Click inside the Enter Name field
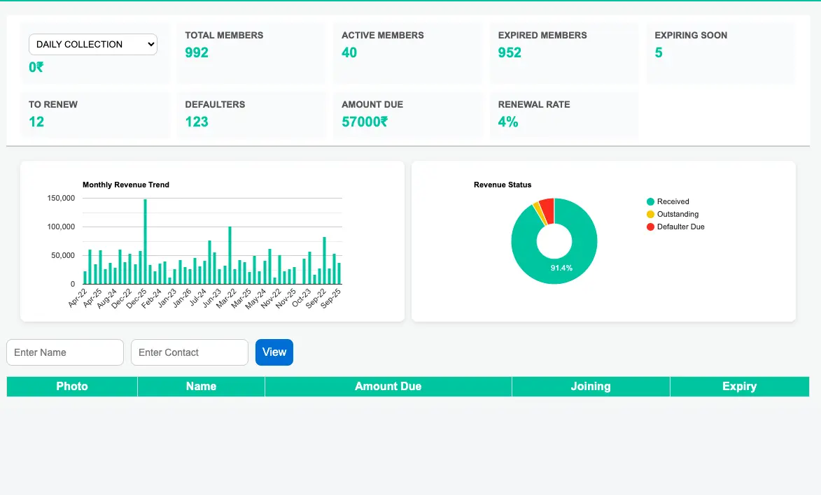Screen dimensions: 821x495 (64, 352)
